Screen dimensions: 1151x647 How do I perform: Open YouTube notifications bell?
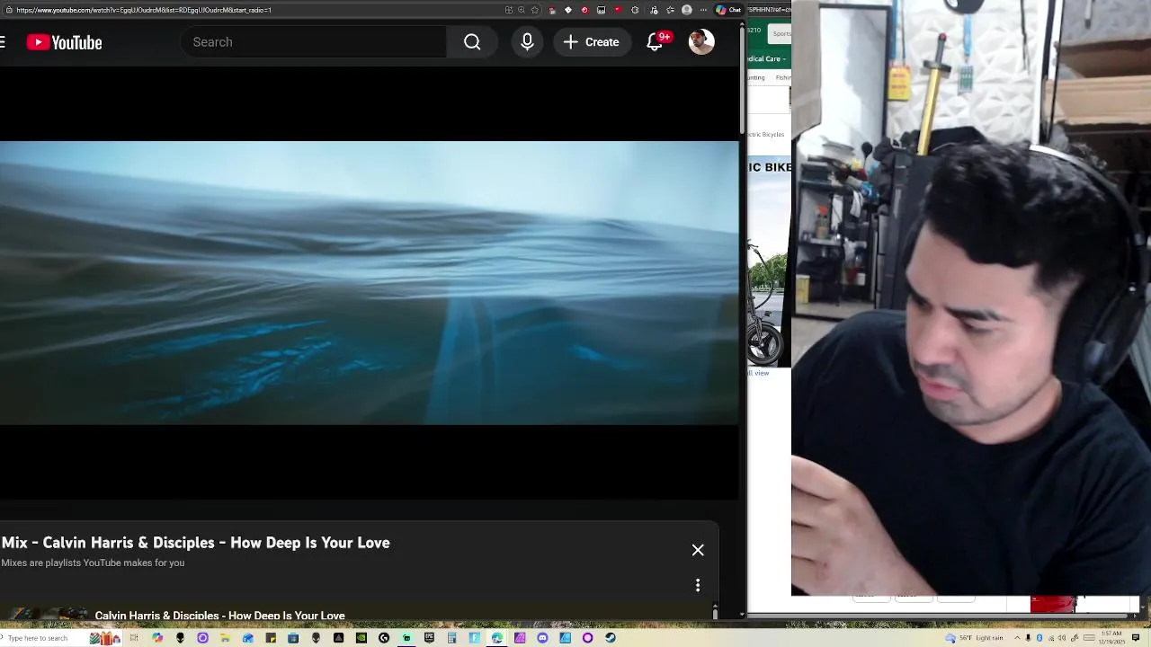pyautogui.click(x=656, y=42)
